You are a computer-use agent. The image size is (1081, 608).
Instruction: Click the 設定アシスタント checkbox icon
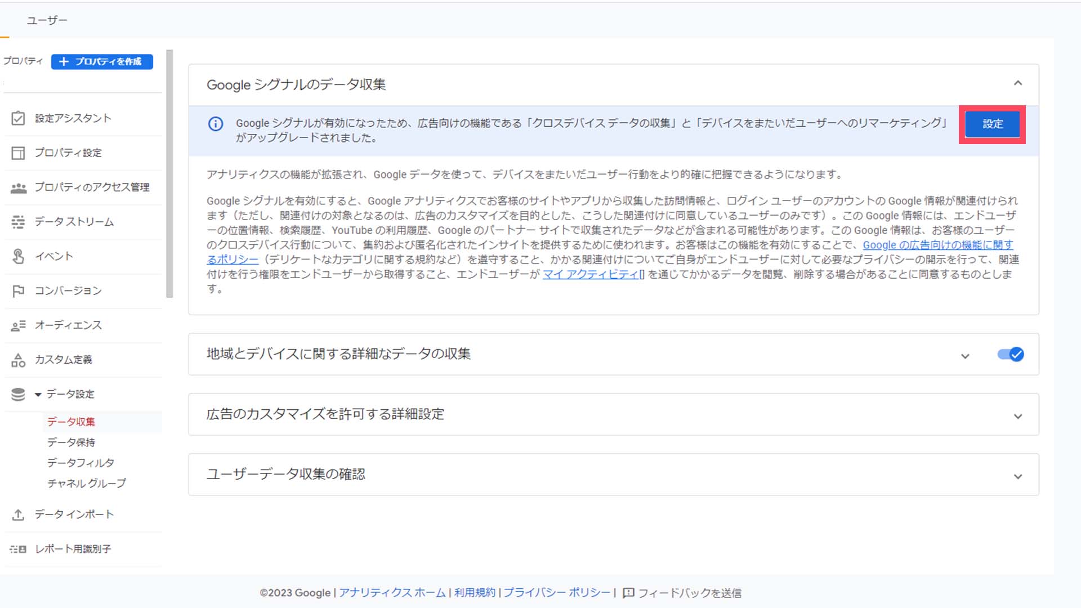[x=18, y=118]
